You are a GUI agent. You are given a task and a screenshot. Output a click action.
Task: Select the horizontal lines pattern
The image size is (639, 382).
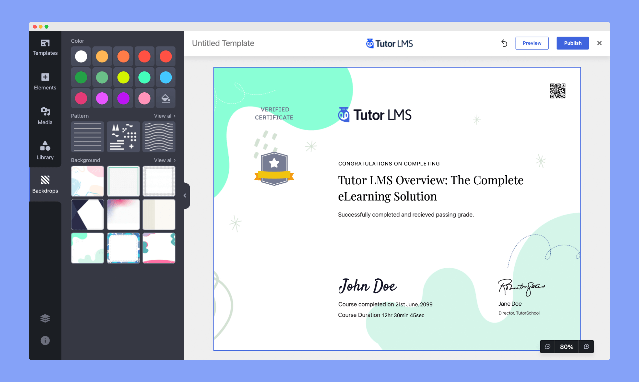(x=87, y=137)
